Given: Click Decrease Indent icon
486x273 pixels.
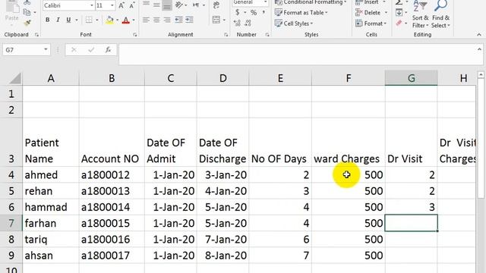Looking at the screenshot, I should coord(178,20).
